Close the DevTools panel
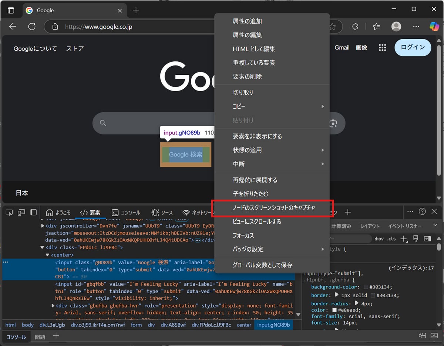Image resolution: width=444 pixels, height=346 pixels. tap(434, 211)
